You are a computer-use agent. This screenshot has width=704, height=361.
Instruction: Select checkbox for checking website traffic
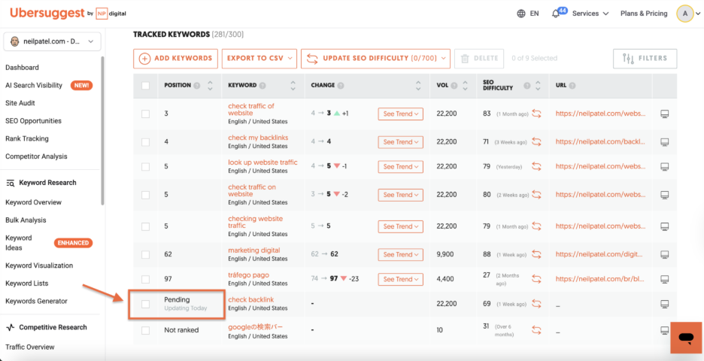[145, 226]
